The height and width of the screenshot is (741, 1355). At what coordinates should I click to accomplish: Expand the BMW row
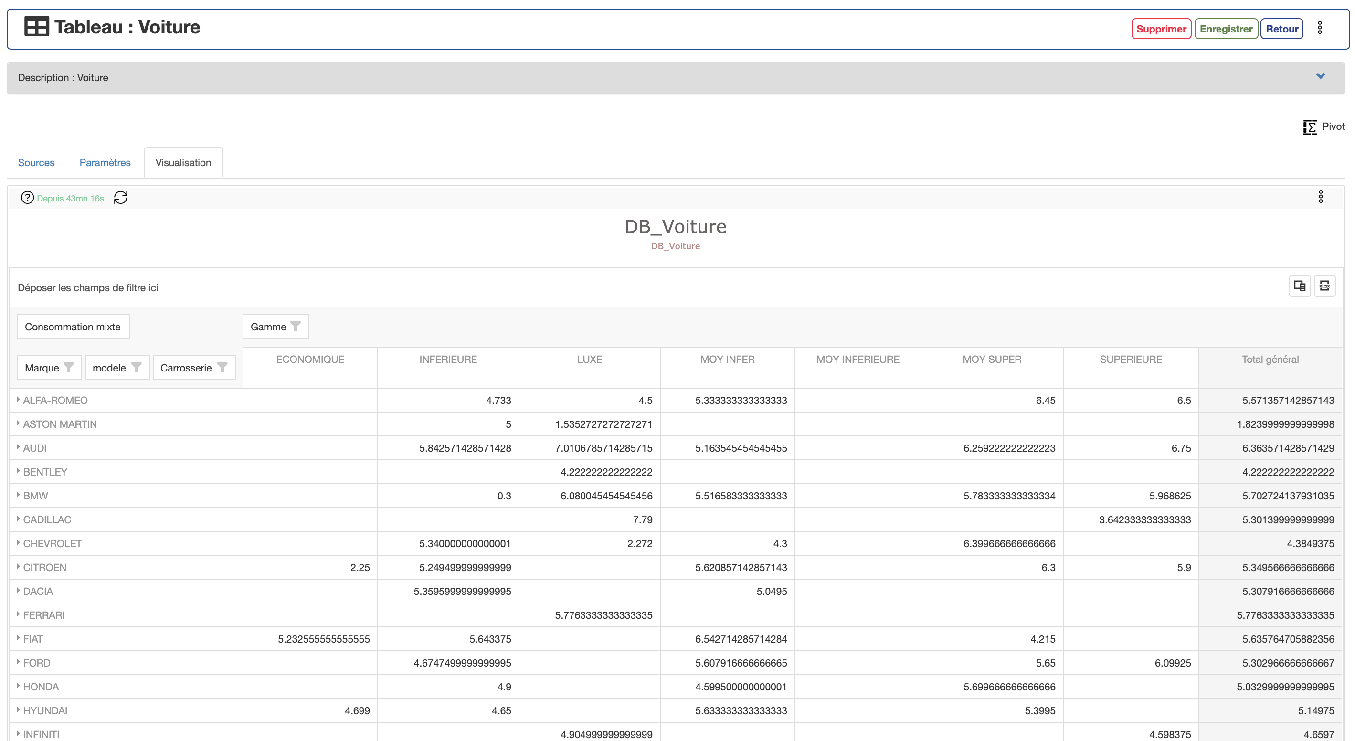[19, 495]
